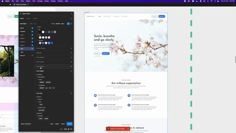236x133 pixels.
Task: Expand the Opacity section
Action: tap(39, 53)
